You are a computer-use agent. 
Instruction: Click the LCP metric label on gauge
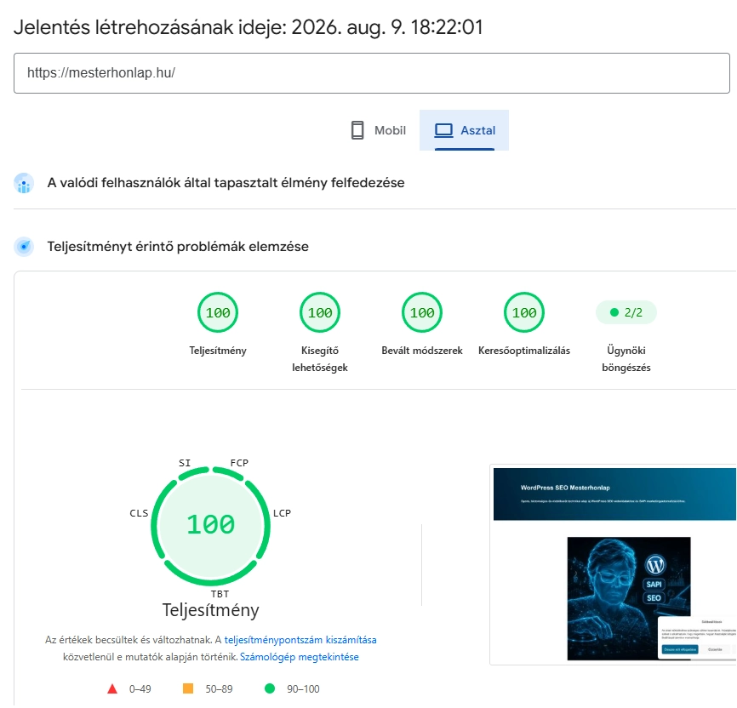pos(282,513)
